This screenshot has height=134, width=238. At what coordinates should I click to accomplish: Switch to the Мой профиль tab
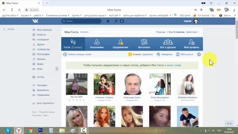click(x=192, y=44)
